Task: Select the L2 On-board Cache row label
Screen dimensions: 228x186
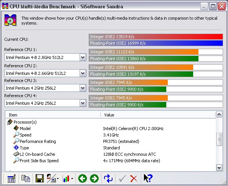Action: coord(37,154)
